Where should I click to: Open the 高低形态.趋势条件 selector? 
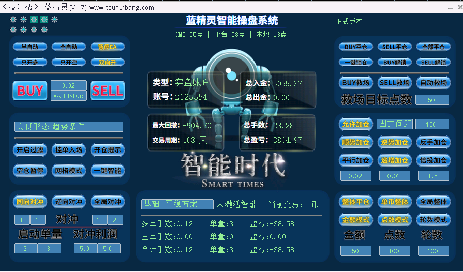coord(69,127)
